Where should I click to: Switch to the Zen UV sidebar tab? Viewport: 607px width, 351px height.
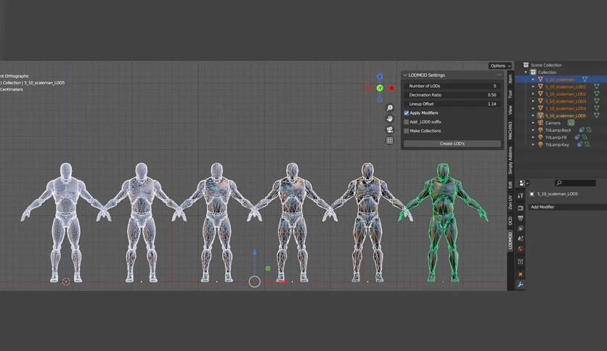(x=510, y=202)
